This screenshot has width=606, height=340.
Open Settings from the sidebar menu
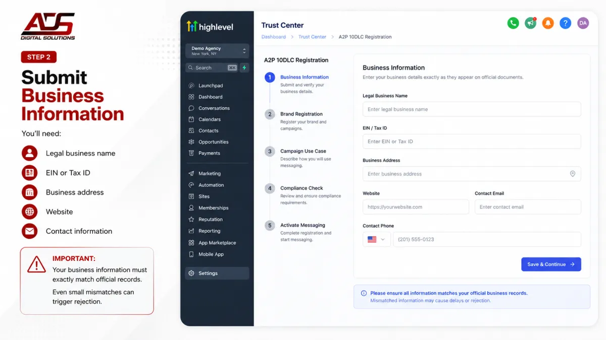pyautogui.click(x=217, y=274)
